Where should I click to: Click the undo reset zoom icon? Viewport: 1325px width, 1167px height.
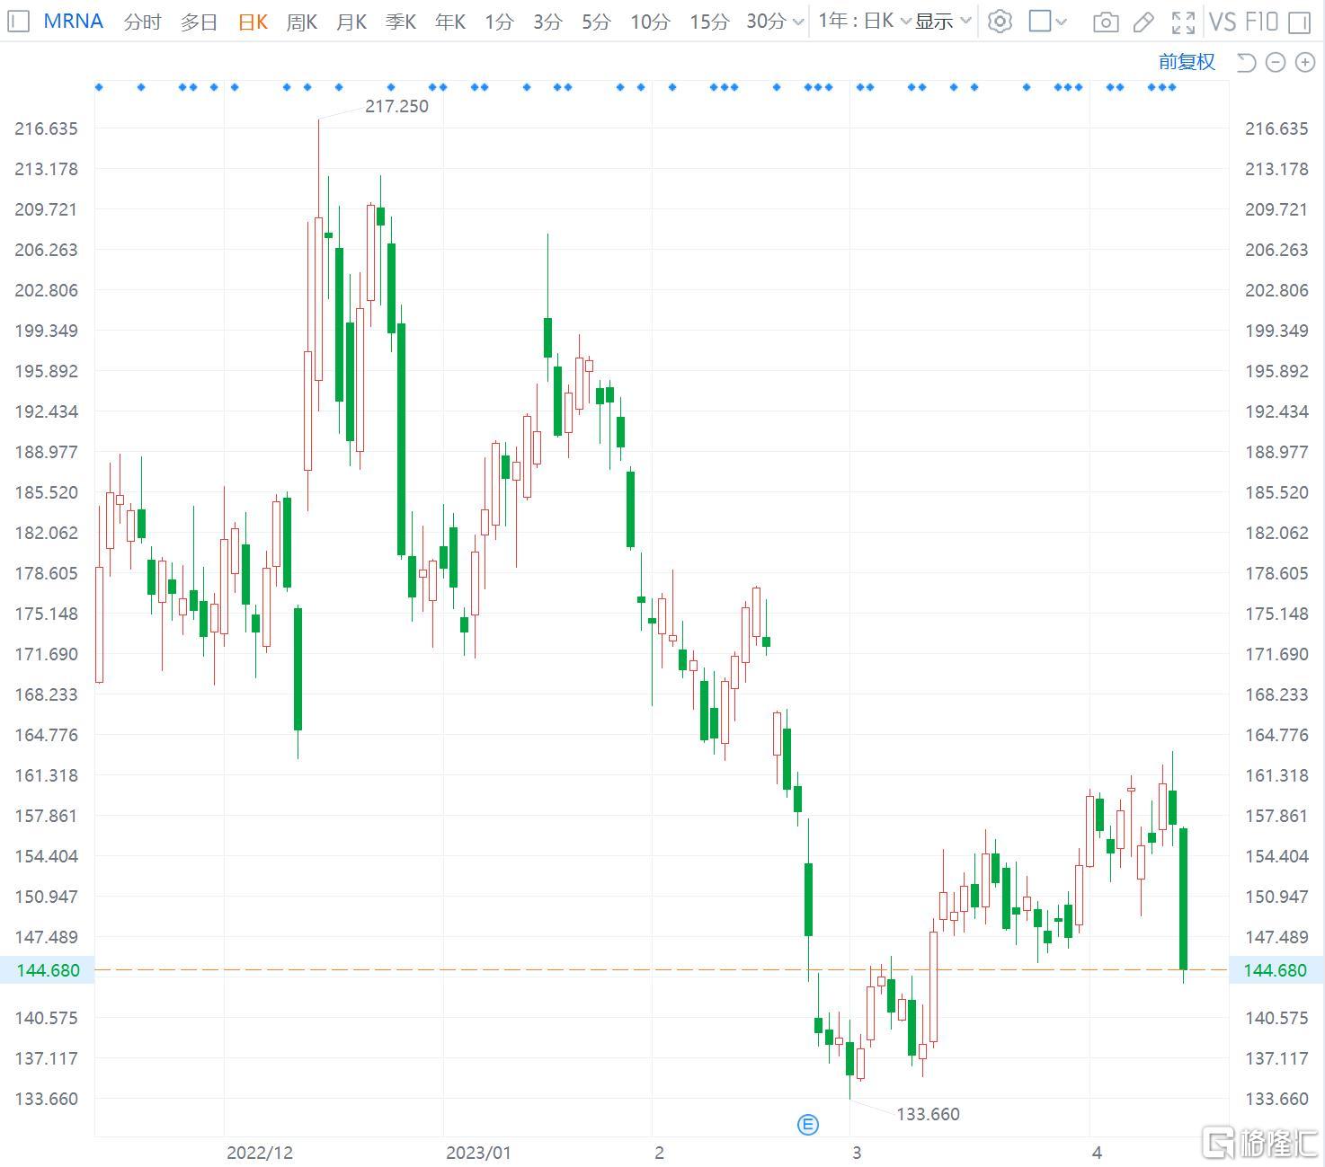coord(1246,62)
